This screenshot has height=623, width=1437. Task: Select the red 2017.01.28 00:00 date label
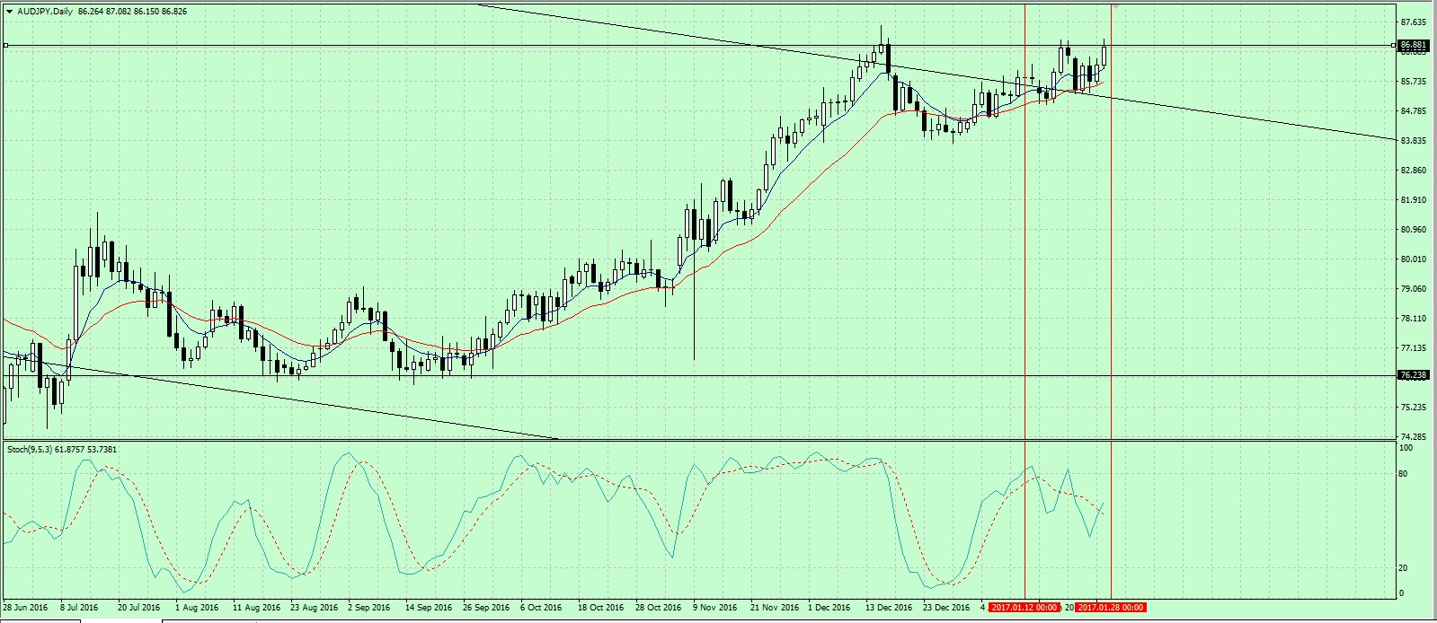1111,608
